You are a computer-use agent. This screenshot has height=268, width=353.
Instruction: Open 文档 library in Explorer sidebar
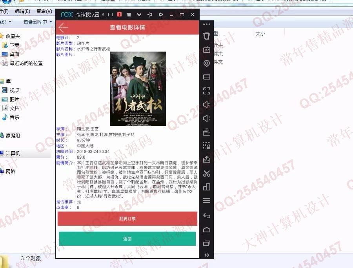[x=15, y=109]
